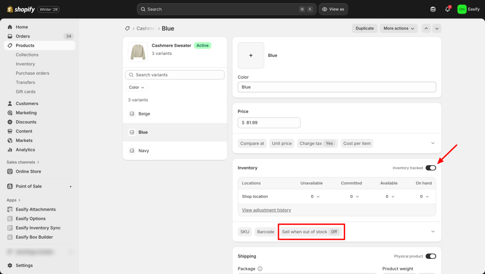This screenshot has width=485, height=274.
Task: Open the More actions dropdown
Action: [398, 28]
